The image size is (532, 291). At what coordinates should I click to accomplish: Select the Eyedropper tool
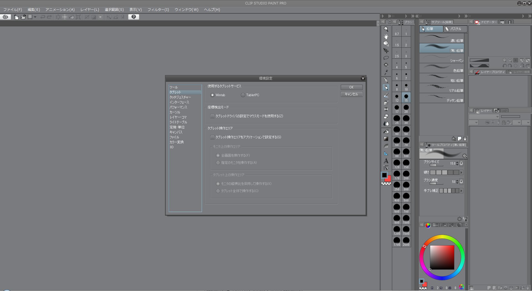click(386, 72)
